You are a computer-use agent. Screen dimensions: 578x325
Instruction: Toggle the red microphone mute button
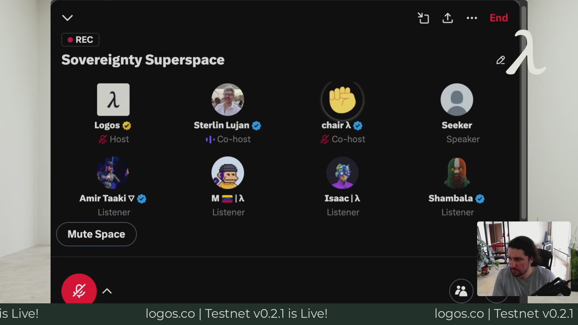pos(79,289)
